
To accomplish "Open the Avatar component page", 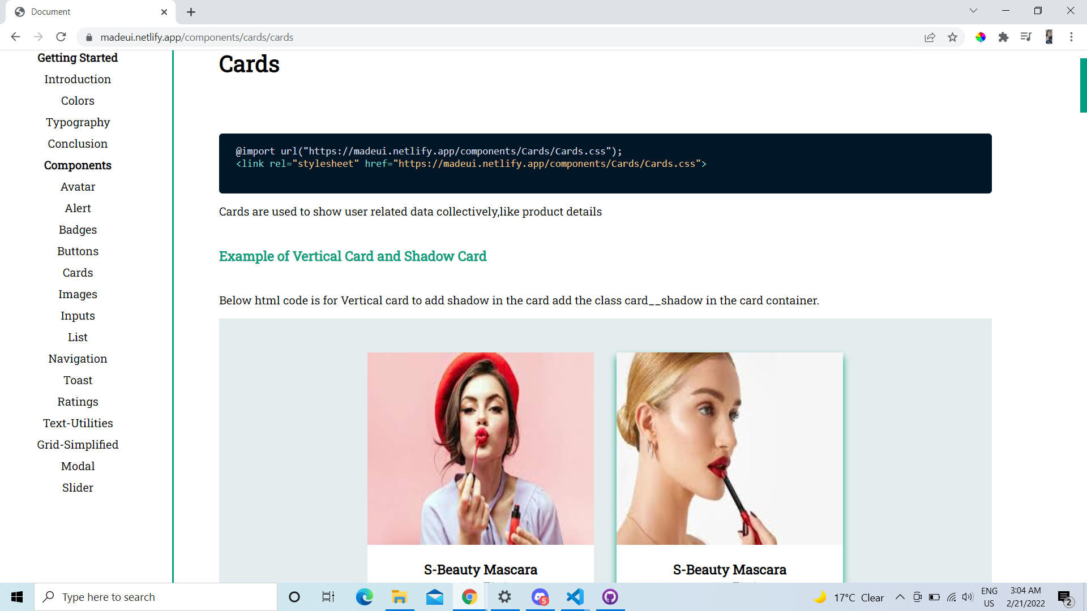I will 78,187.
